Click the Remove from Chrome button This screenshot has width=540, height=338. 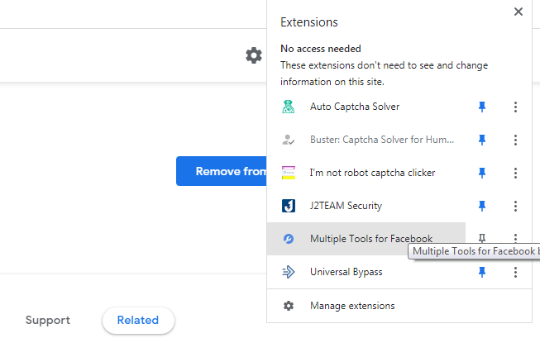(222, 171)
